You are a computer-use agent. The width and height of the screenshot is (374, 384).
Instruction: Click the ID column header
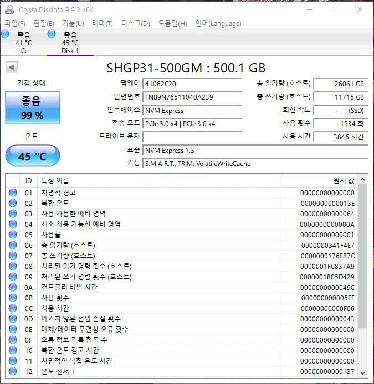point(28,181)
